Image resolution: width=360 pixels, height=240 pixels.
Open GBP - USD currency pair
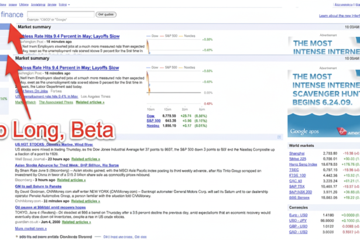[298, 227]
